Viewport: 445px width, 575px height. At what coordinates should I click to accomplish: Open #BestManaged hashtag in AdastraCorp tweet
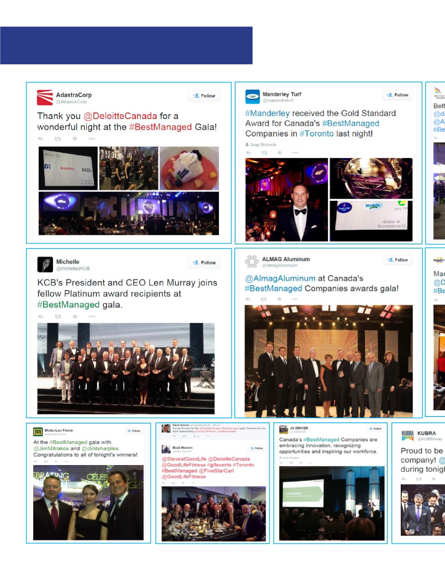(160, 127)
